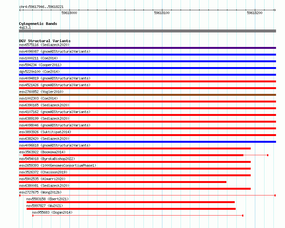Click nsv4096618 (gnomADStructuralVariants) label
Screen dimensions: 285x228
tap(55, 145)
